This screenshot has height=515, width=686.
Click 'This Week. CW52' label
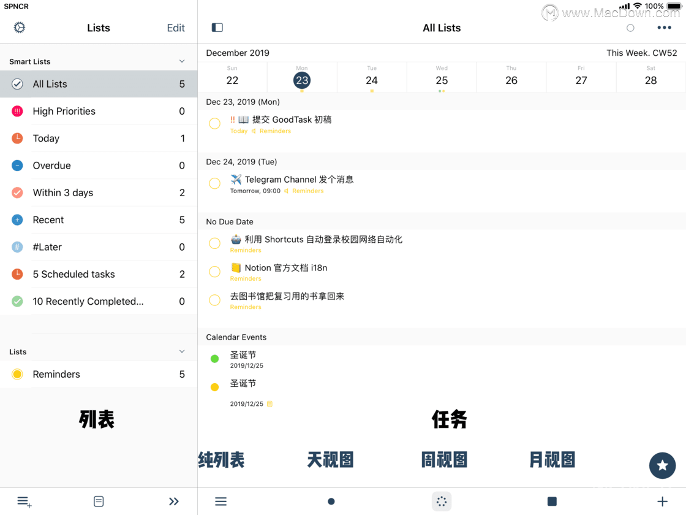click(641, 53)
